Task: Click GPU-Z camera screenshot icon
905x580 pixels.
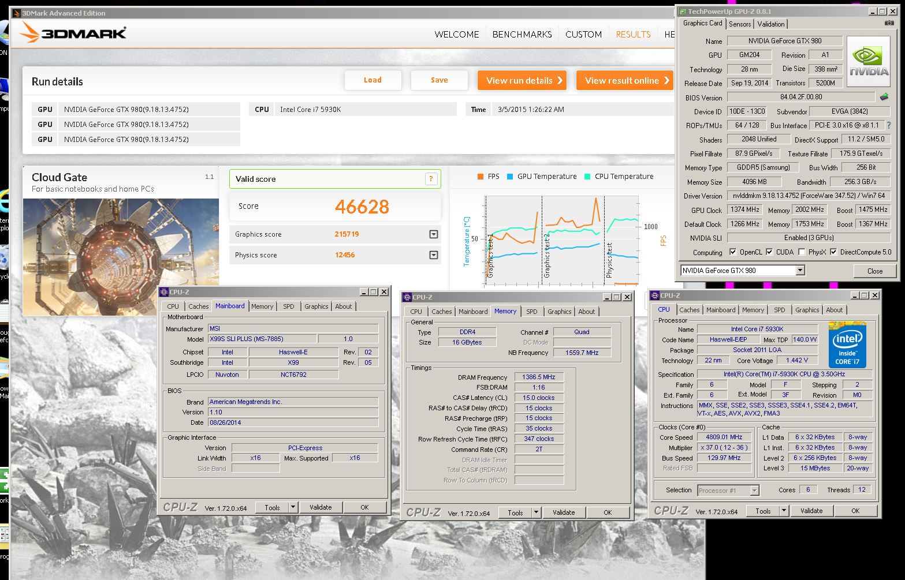Action: pos(889,23)
